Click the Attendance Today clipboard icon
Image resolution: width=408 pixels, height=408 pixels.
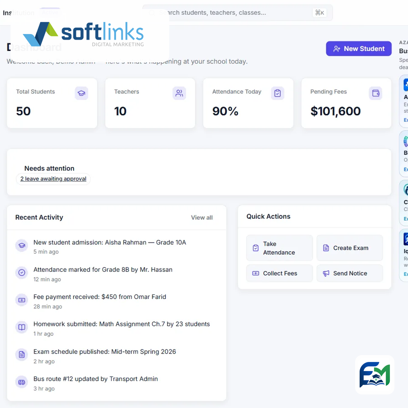coord(278,93)
